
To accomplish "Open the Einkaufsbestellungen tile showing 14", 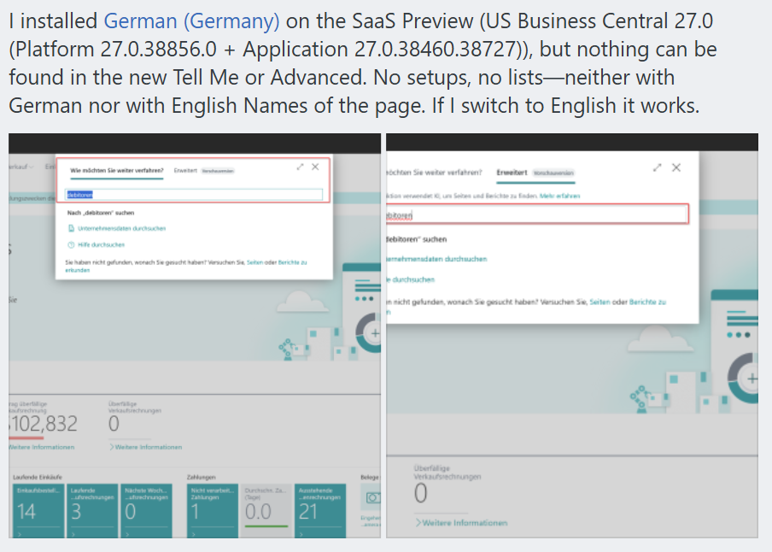I will pos(38,505).
